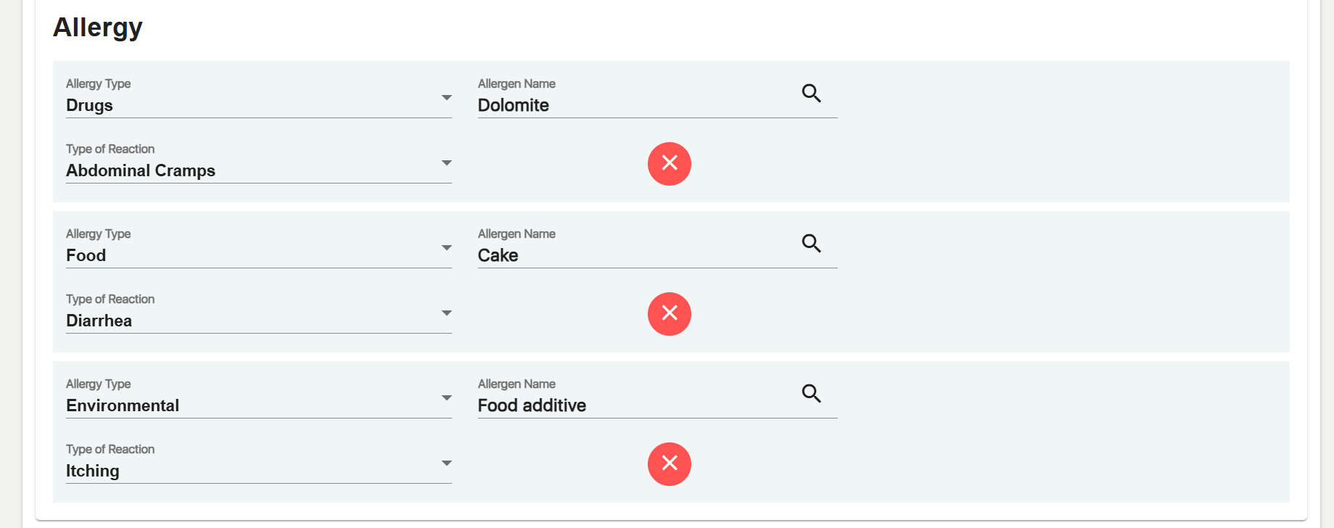Click the dropdown arrow next to Diarrhea

447,313
